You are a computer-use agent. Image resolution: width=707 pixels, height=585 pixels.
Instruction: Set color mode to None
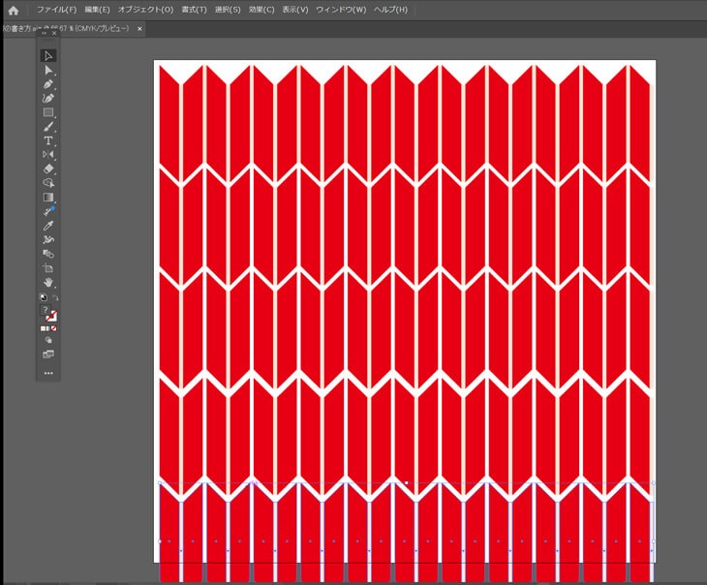click(54, 328)
